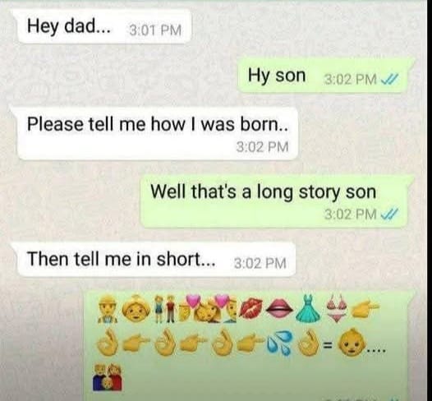Click the construction worker emoji
Viewport: 432px width, 401px height.
[108, 310]
